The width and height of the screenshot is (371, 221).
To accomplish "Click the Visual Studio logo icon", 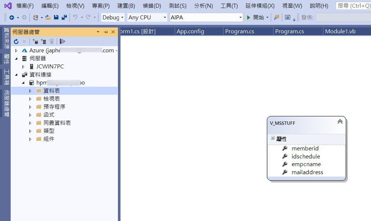I will [8, 5].
